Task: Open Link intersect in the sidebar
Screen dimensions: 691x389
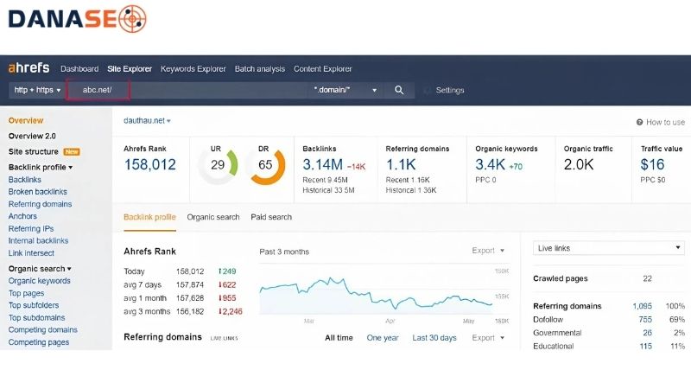Action: [x=31, y=252]
